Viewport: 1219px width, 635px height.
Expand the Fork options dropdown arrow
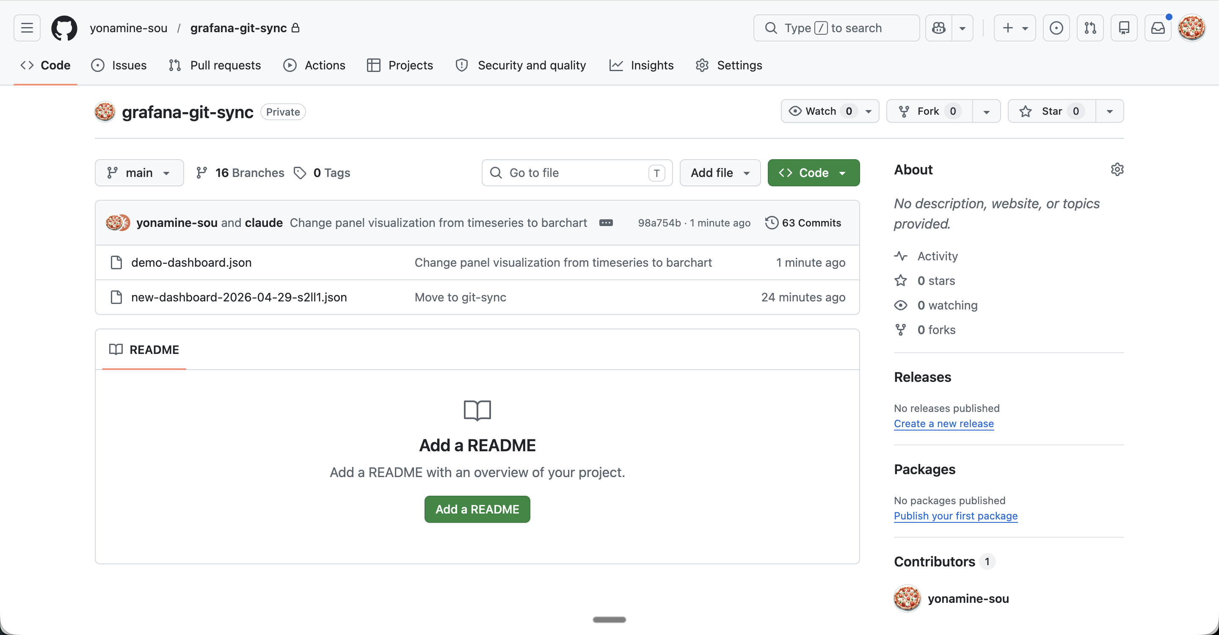pos(986,111)
